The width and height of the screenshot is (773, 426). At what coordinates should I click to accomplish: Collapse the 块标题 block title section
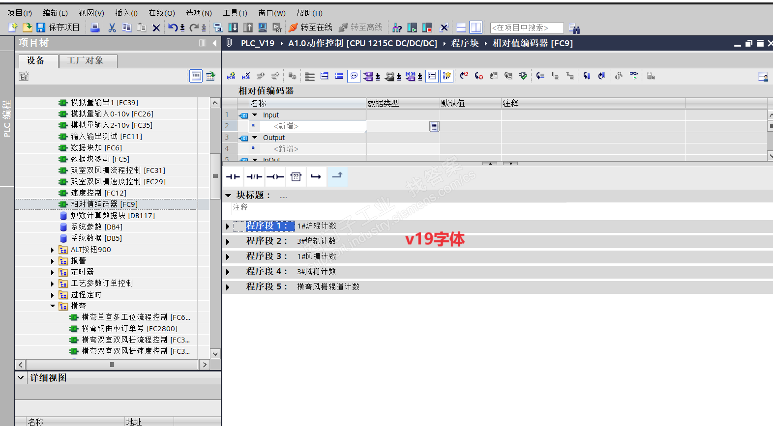[228, 196]
